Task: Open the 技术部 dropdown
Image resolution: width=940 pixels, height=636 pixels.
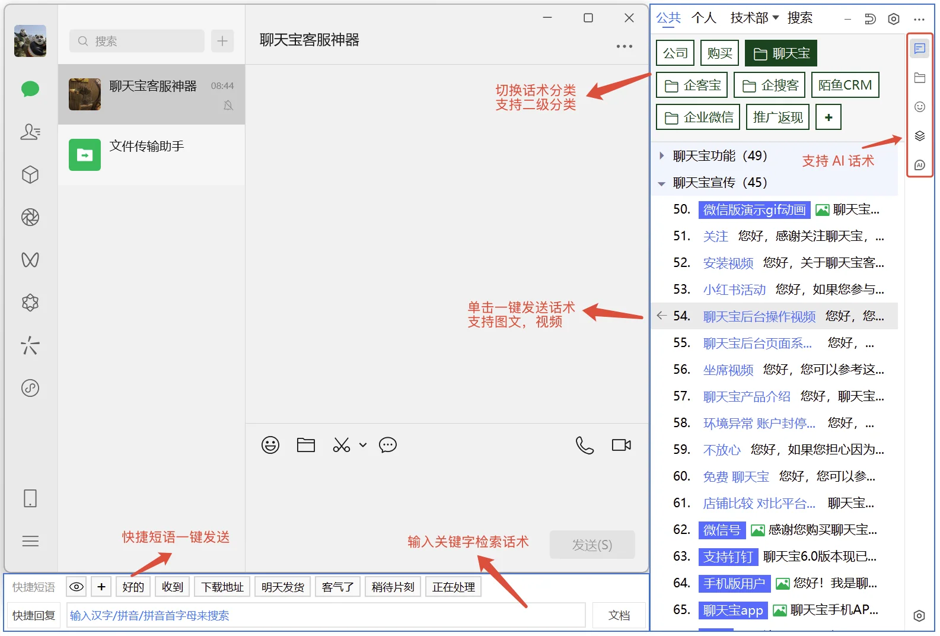Action: click(754, 18)
